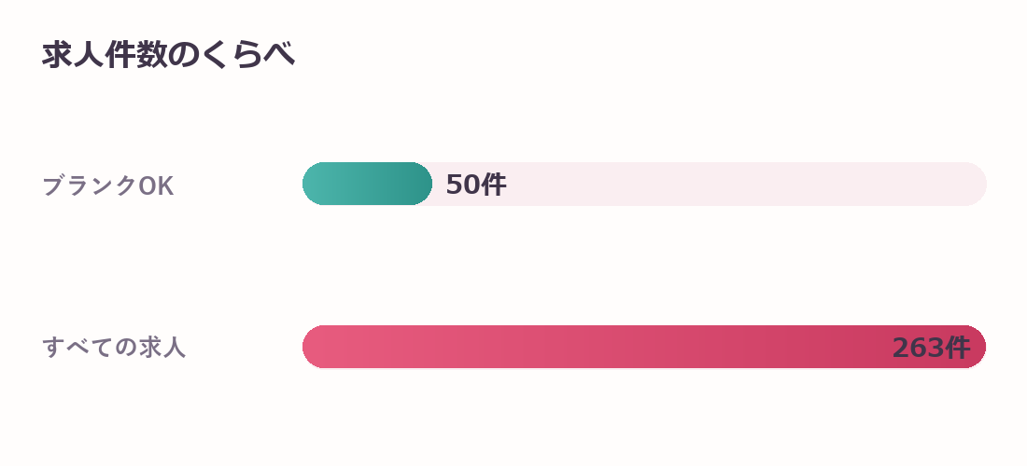Click the rounded left start of teal bar
The image size is (1027, 466).
point(313,184)
